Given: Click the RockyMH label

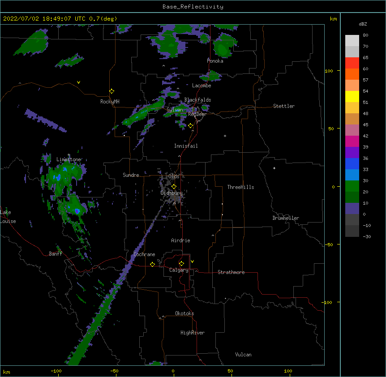Looking at the screenshot, I should 110,102.
